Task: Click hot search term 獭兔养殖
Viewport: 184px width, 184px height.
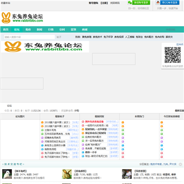Action: click(x=87, y=37)
